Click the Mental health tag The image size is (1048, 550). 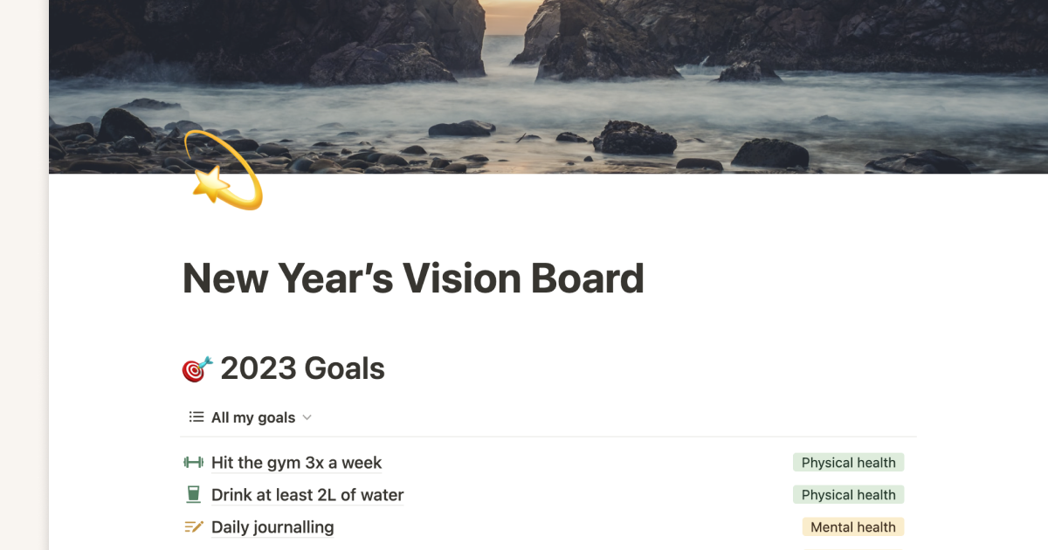(852, 526)
